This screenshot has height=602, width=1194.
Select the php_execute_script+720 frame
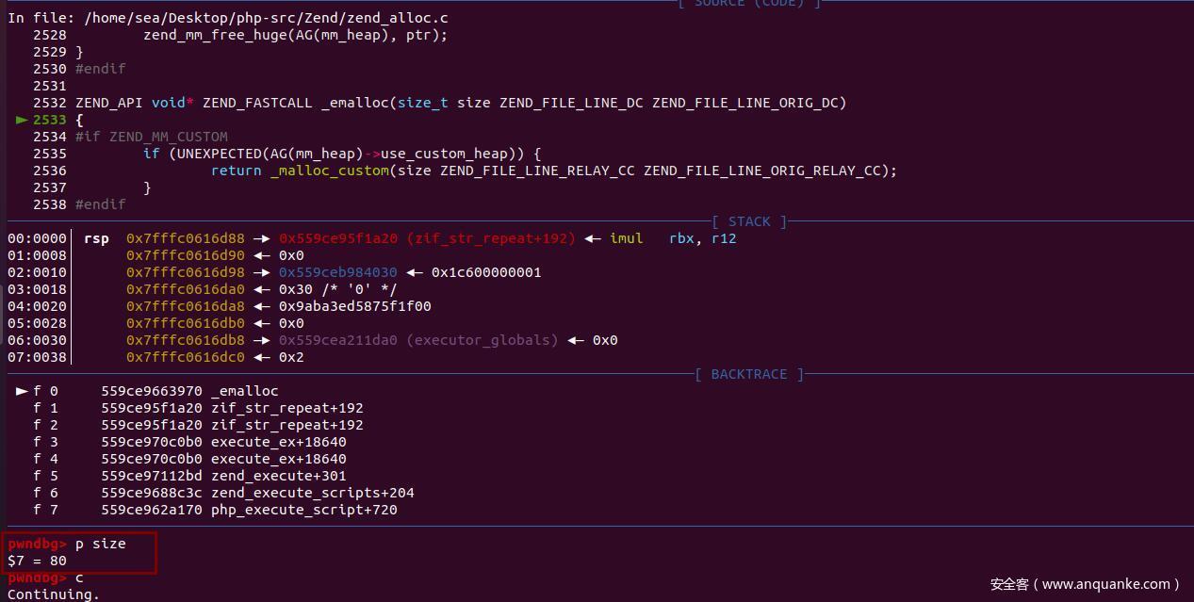coord(215,510)
